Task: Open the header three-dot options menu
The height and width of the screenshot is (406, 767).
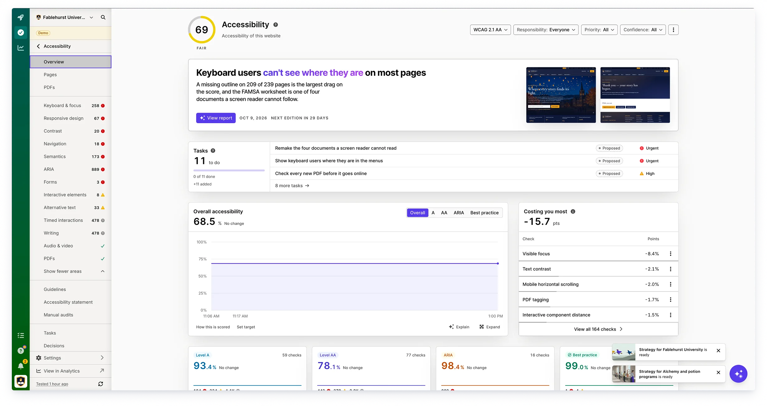Action: pyautogui.click(x=673, y=30)
